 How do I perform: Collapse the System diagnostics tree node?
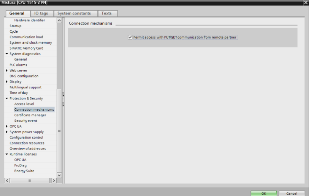[x=7, y=54]
